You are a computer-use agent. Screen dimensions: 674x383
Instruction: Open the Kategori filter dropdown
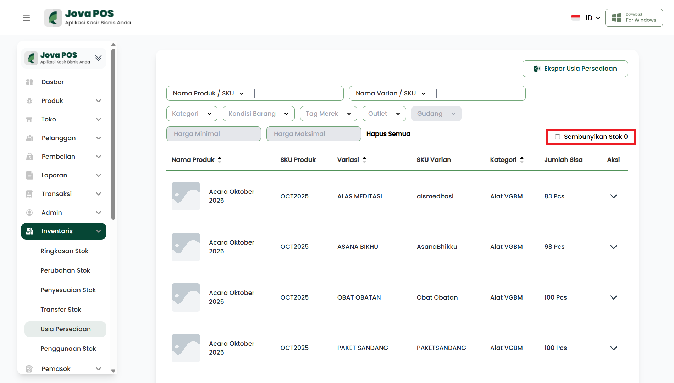coord(192,114)
